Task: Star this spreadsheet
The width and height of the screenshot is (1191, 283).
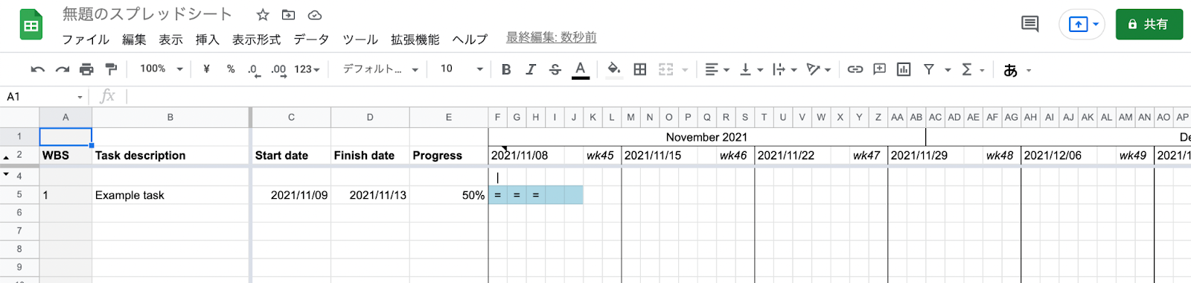Action: pos(263,15)
